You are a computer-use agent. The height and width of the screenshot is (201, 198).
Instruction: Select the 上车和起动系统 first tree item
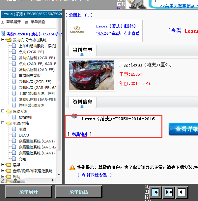coord(37,46)
